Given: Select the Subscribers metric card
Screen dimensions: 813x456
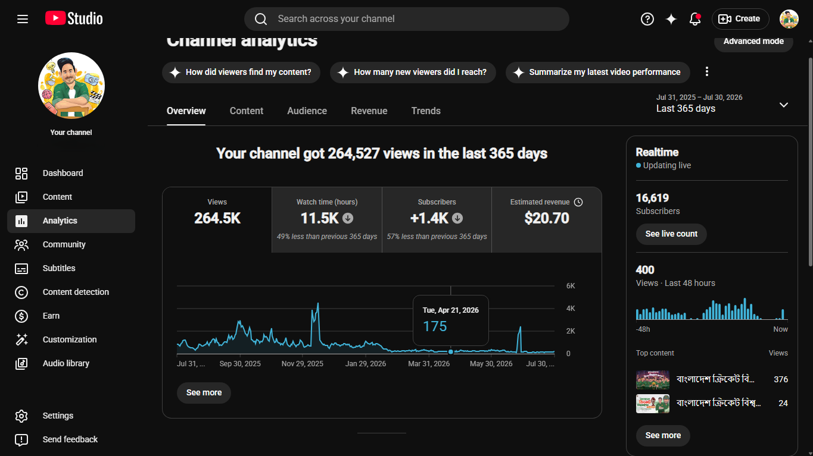Looking at the screenshot, I should pos(437,220).
